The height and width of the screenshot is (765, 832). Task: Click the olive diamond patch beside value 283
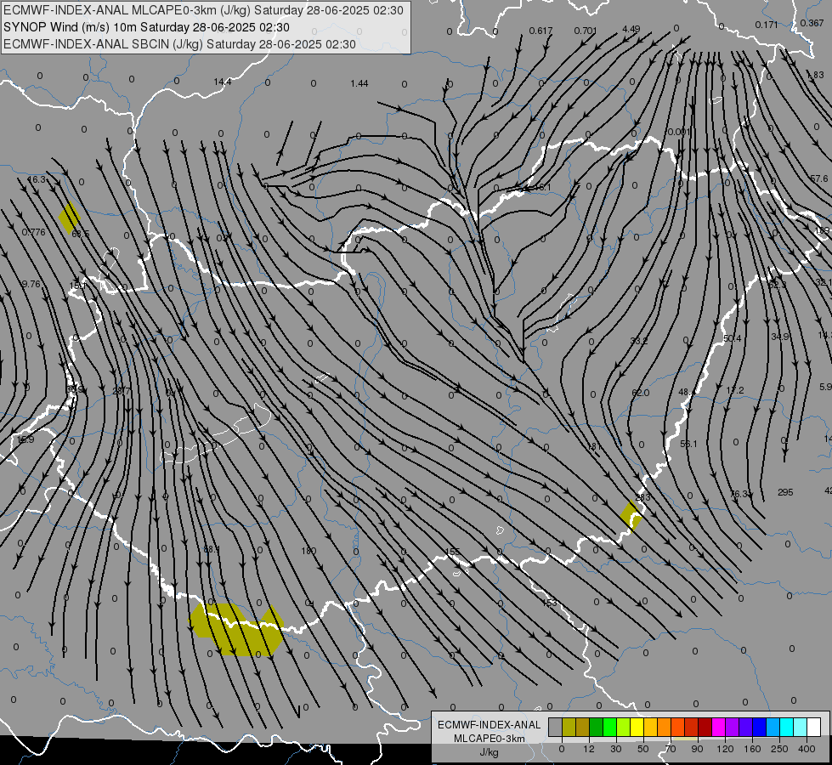(x=631, y=515)
